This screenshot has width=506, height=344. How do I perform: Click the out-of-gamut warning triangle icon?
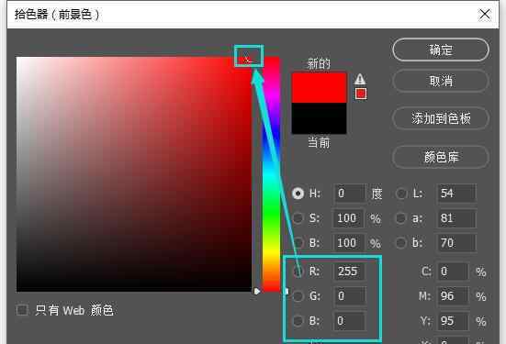coord(360,79)
